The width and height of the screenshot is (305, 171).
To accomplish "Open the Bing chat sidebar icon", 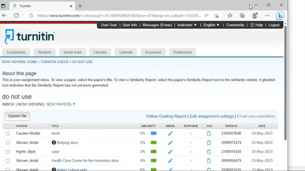I will pos(280,16).
